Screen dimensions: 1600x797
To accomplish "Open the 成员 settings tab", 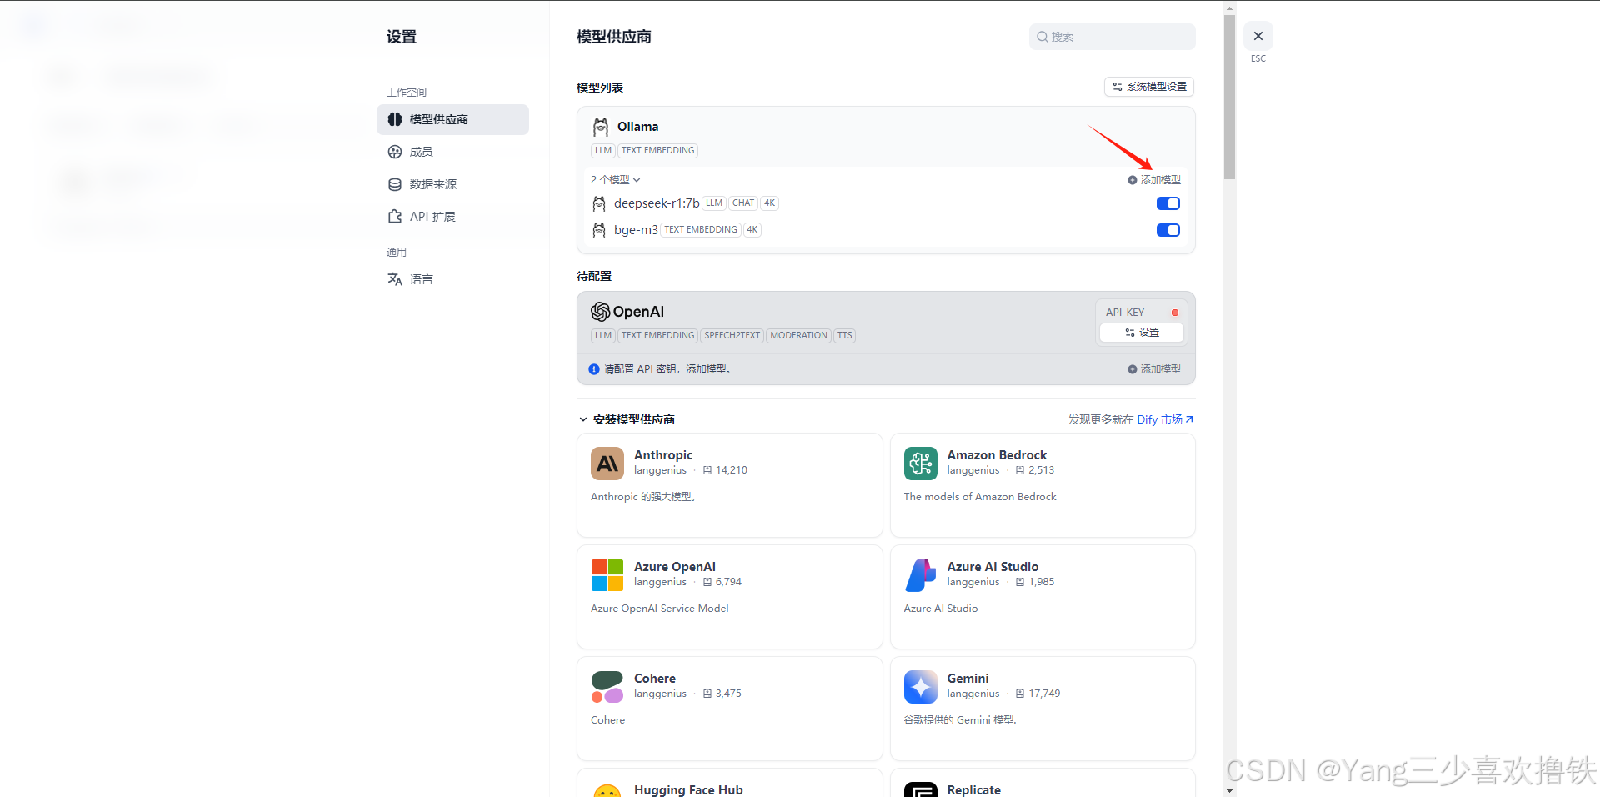I will coord(452,152).
